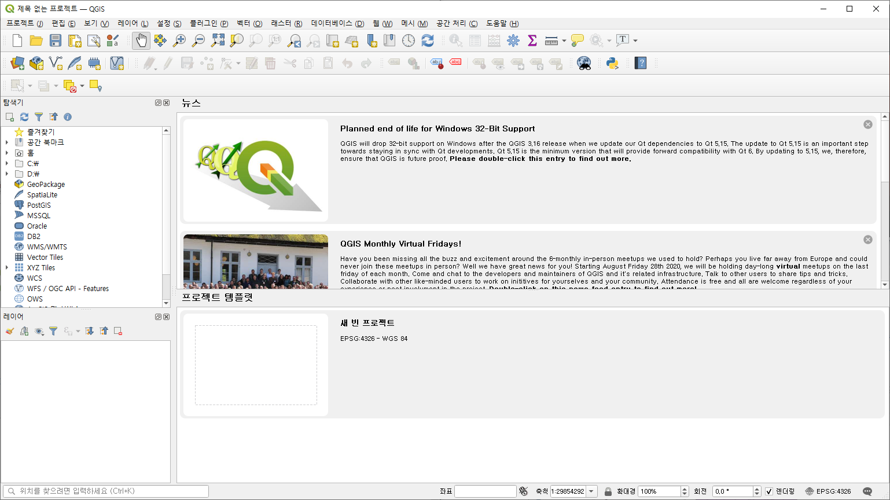Select the Map Tips speech bubble icon
The height and width of the screenshot is (500, 890).
point(577,41)
